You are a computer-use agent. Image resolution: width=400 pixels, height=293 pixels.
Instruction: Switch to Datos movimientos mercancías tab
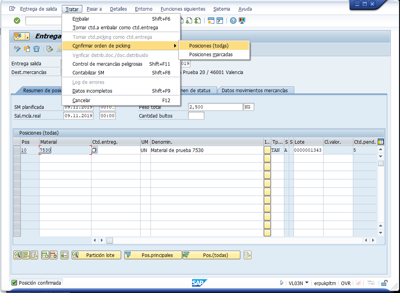click(x=256, y=90)
